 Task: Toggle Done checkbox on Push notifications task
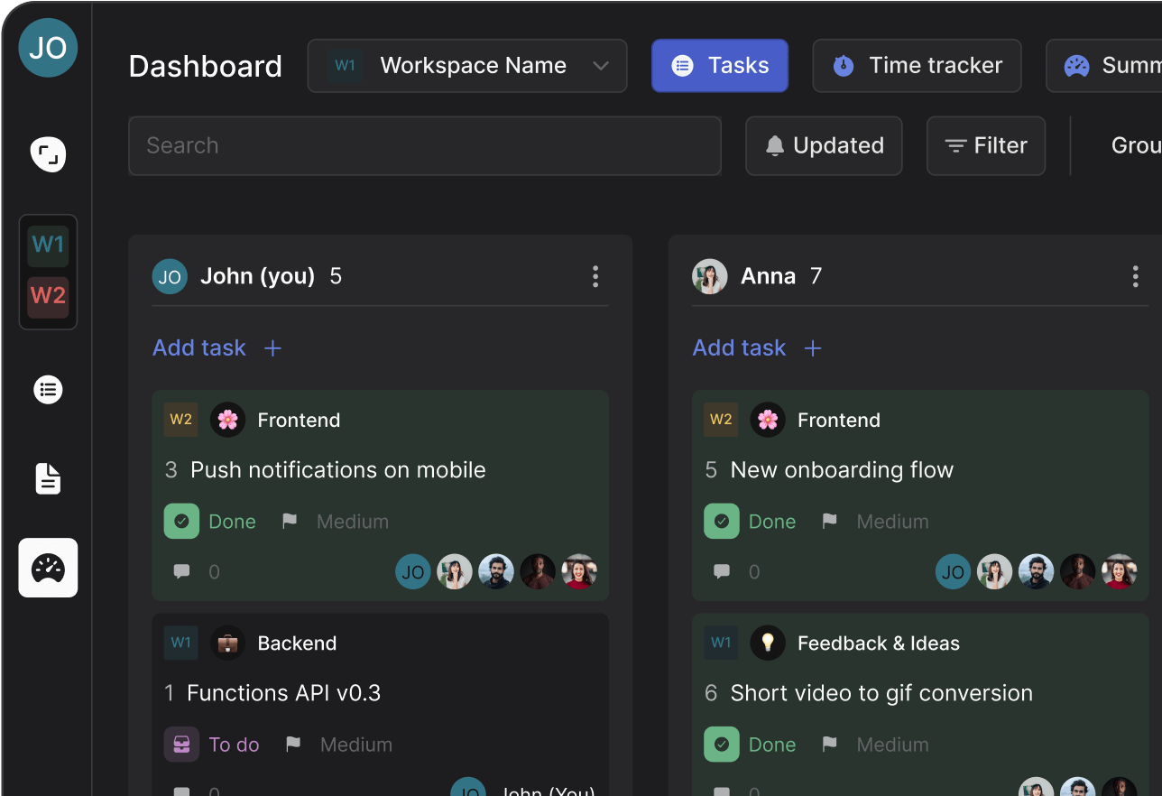(181, 522)
